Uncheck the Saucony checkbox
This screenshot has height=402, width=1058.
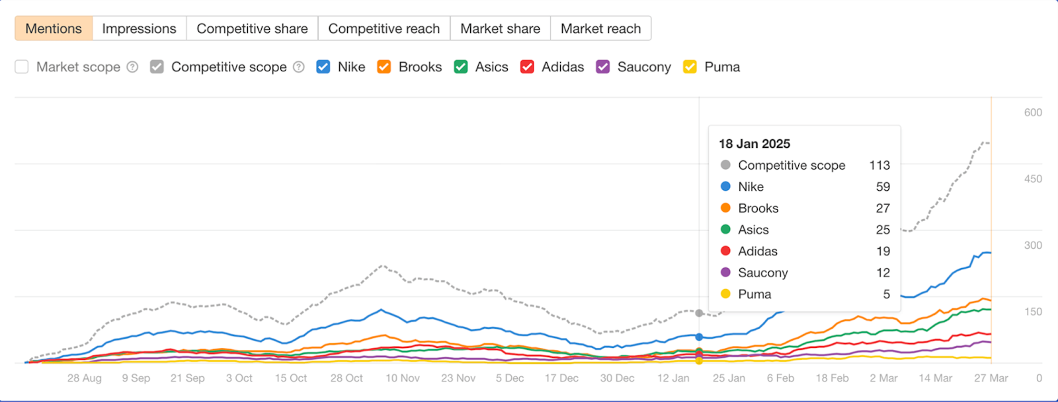tap(603, 67)
